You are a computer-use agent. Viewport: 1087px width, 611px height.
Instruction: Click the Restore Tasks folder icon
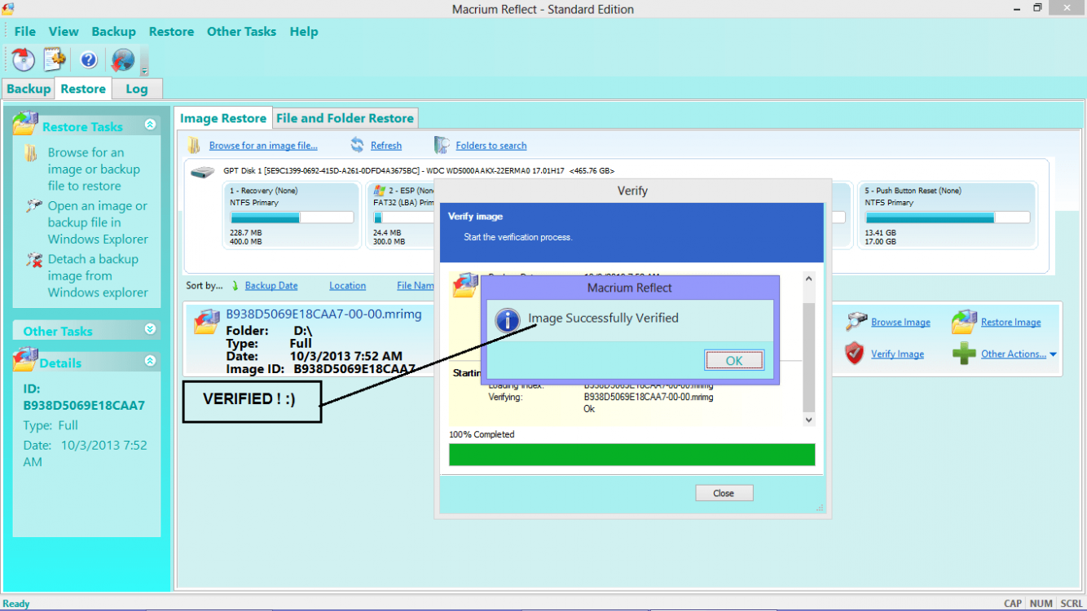25,124
